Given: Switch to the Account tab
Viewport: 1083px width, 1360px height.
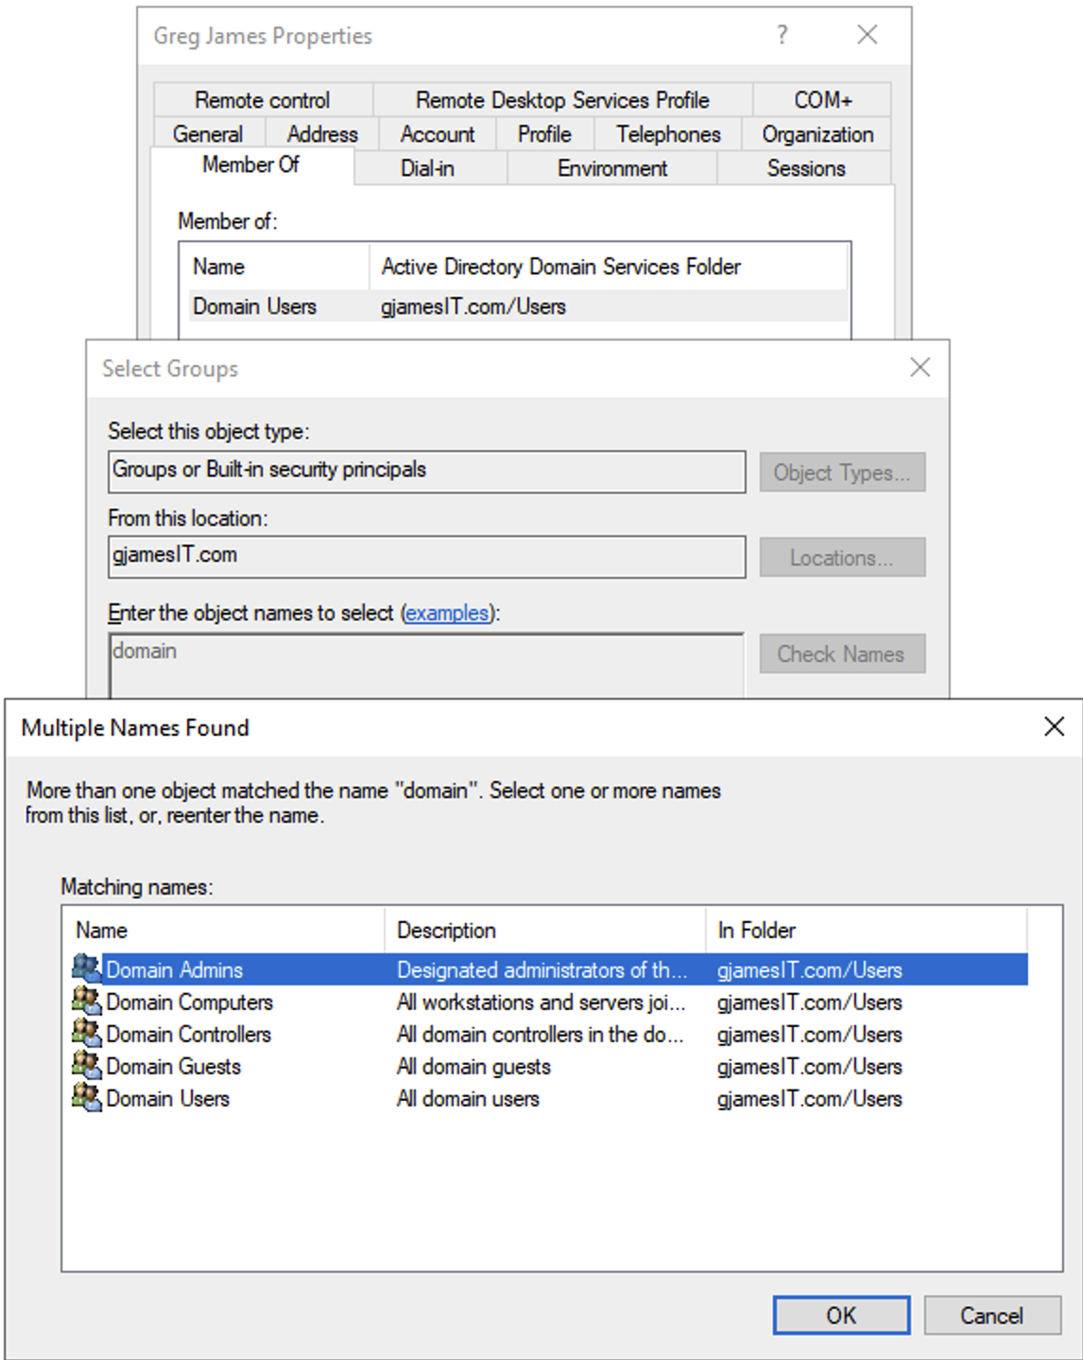Looking at the screenshot, I should [438, 134].
